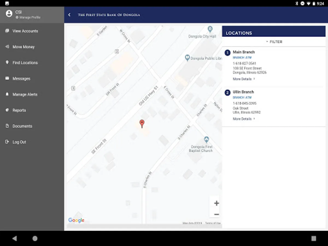Image resolution: width=328 pixels, height=246 pixels.
Task: Select the Log Out icon
Action: [7, 142]
